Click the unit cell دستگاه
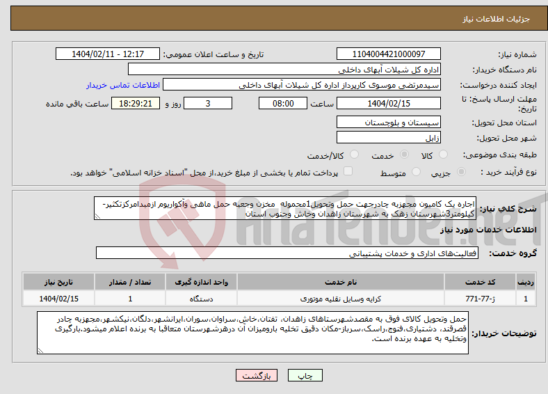 pyautogui.click(x=201, y=299)
